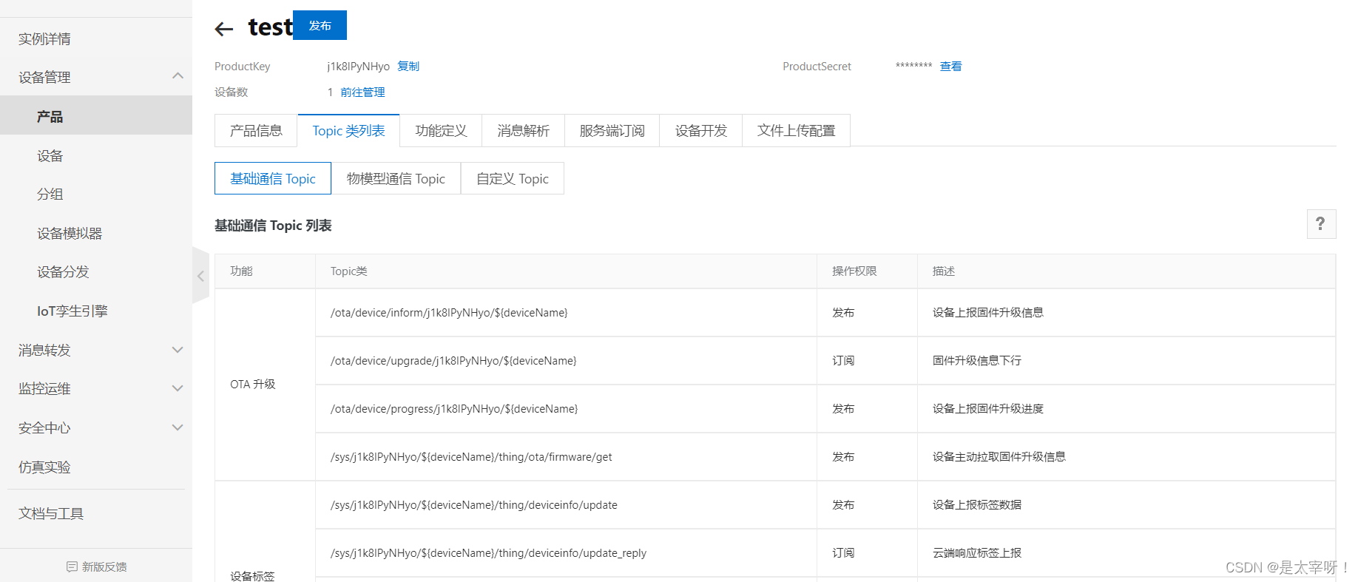Screen dimensions: 1358x582
Task: Click description 固件升级信息下行
Action: [x=976, y=361]
